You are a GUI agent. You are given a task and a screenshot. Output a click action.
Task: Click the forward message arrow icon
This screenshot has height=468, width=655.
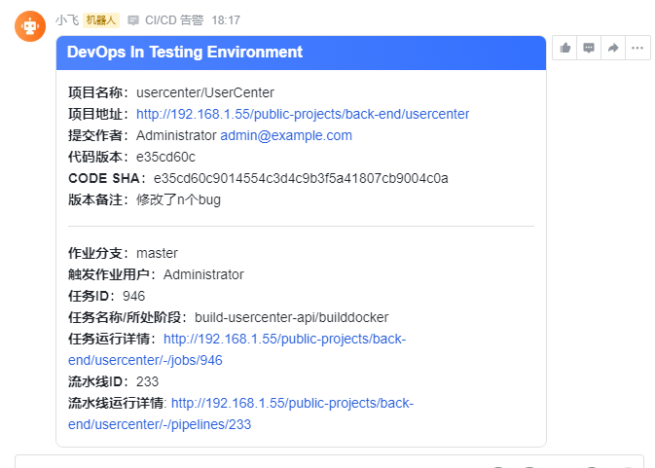(613, 48)
